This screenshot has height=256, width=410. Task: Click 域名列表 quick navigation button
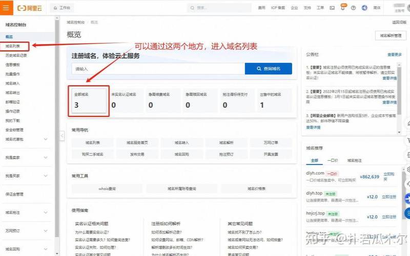(93, 143)
